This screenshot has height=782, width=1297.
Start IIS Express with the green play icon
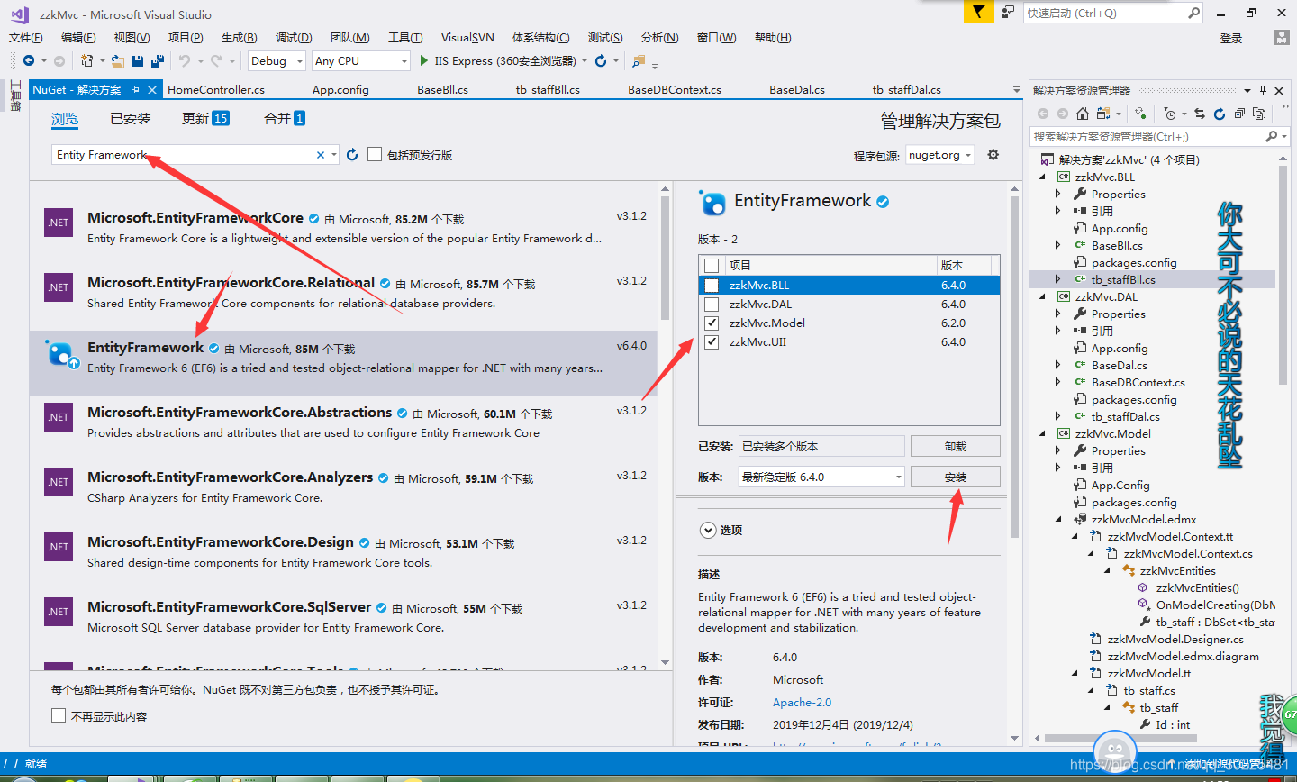click(x=424, y=60)
